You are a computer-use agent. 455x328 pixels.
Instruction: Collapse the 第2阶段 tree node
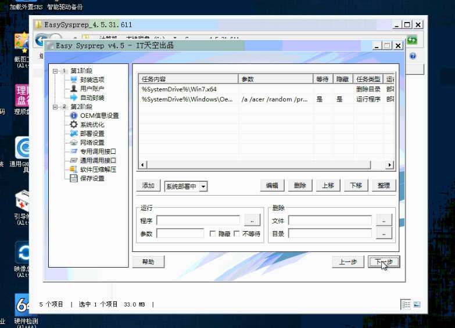(55, 107)
